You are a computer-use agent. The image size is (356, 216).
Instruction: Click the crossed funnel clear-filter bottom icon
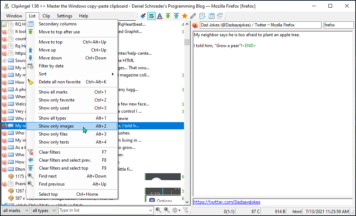point(186,210)
